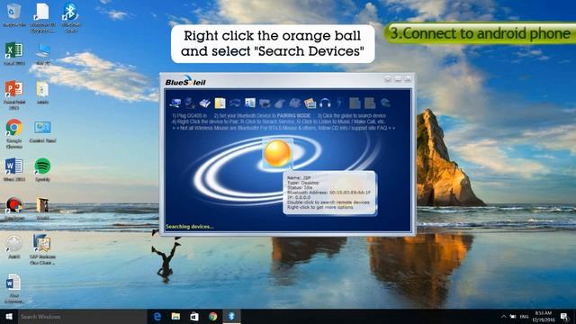Open the Bluetooth desktop shortcut
Viewport: 576px width, 324px height.
[x=70, y=17]
